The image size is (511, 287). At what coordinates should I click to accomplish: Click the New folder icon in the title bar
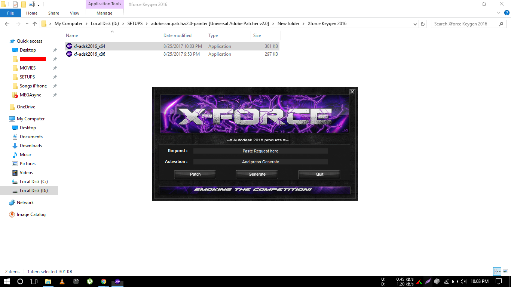24,4
